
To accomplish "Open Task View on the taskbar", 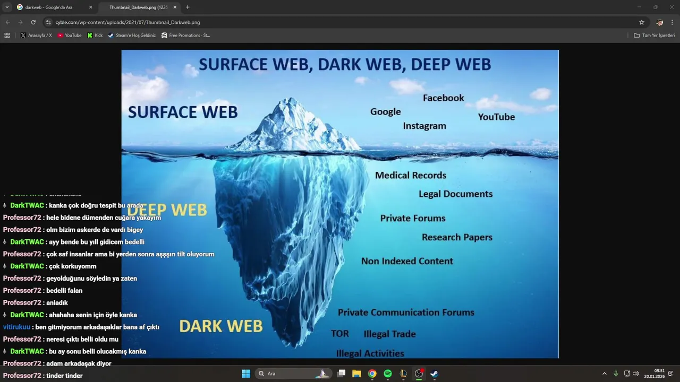I will (341, 374).
